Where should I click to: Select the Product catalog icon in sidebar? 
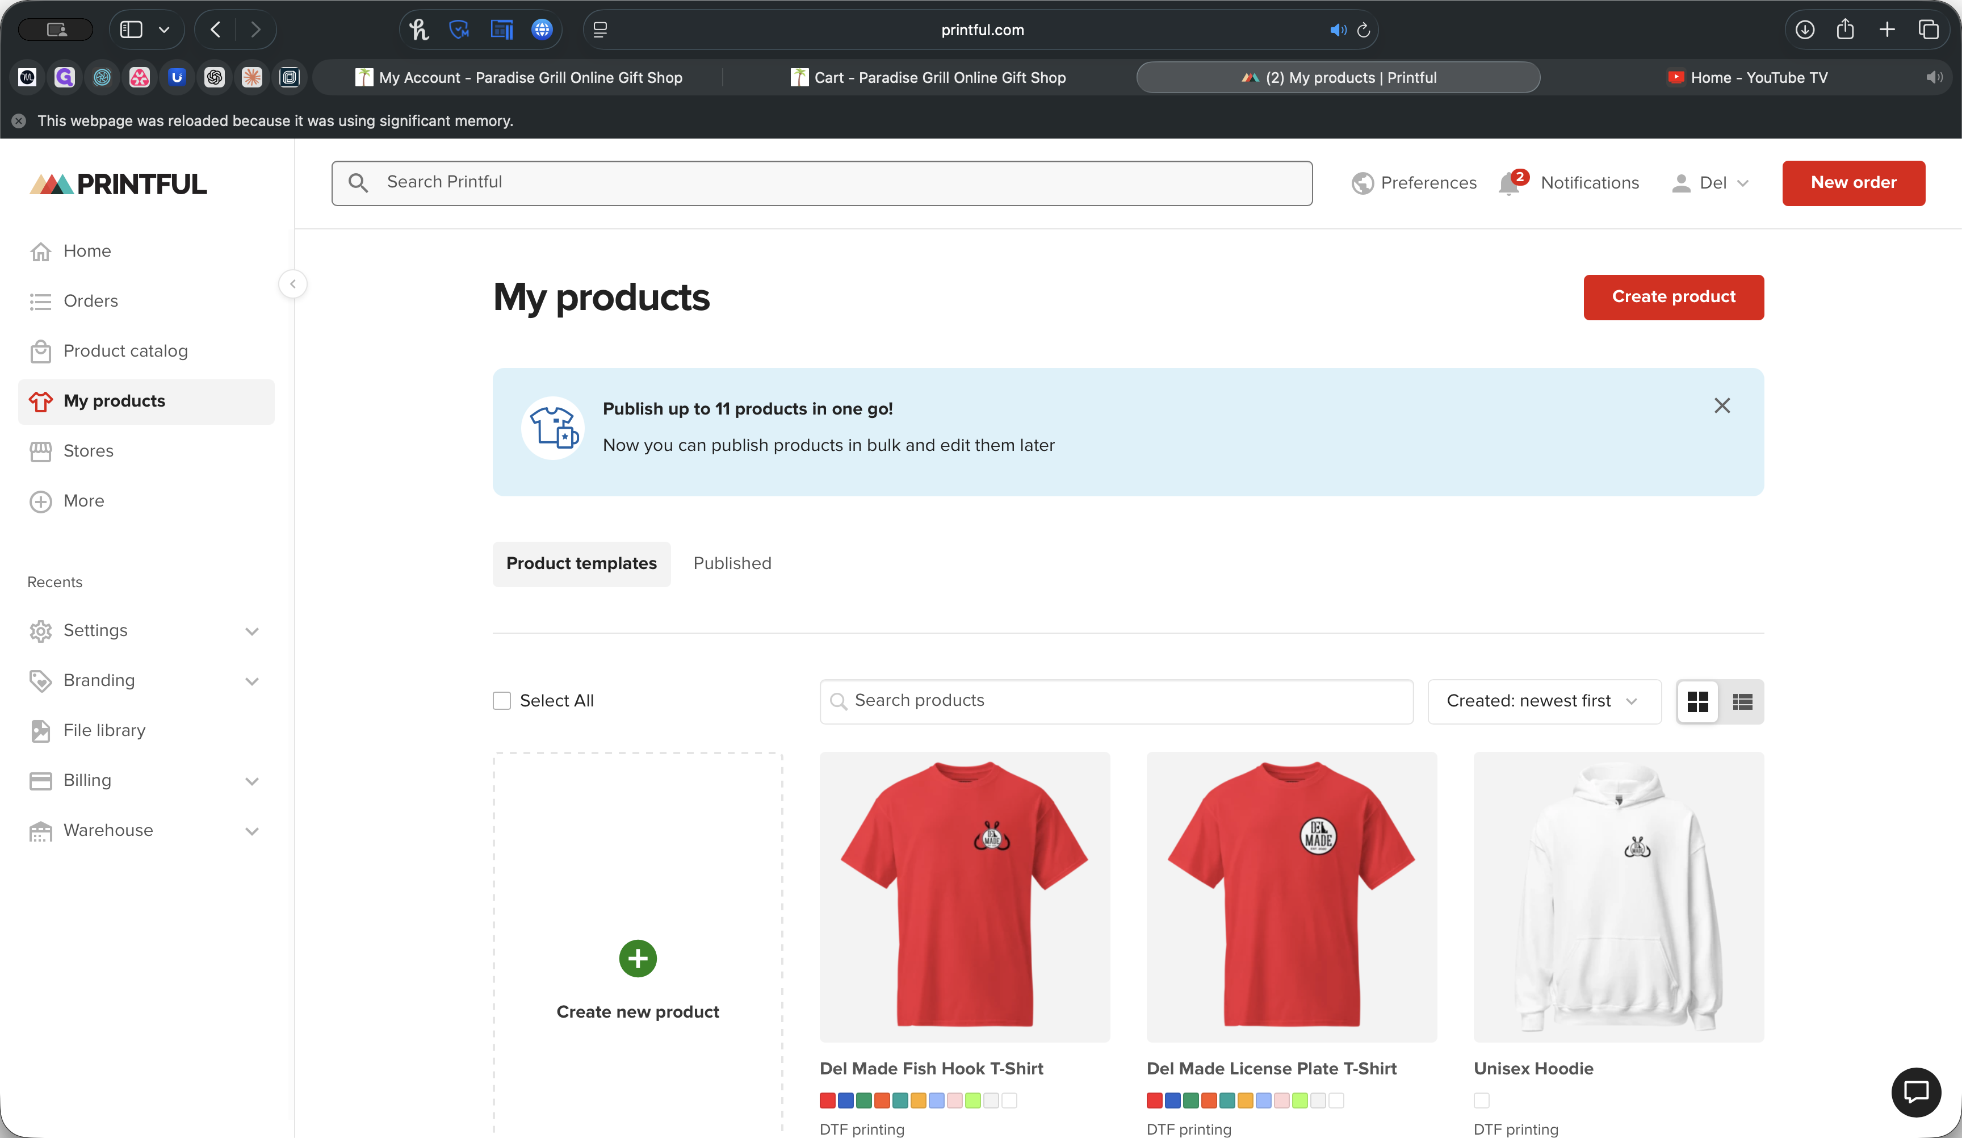pyautogui.click(x=41, y=350)
